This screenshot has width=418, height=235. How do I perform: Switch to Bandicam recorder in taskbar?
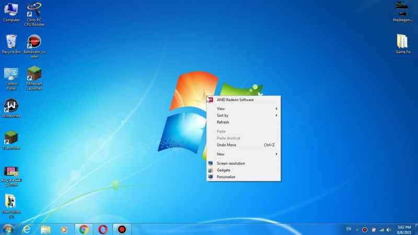pyautogui.click(x=122, y=229)
